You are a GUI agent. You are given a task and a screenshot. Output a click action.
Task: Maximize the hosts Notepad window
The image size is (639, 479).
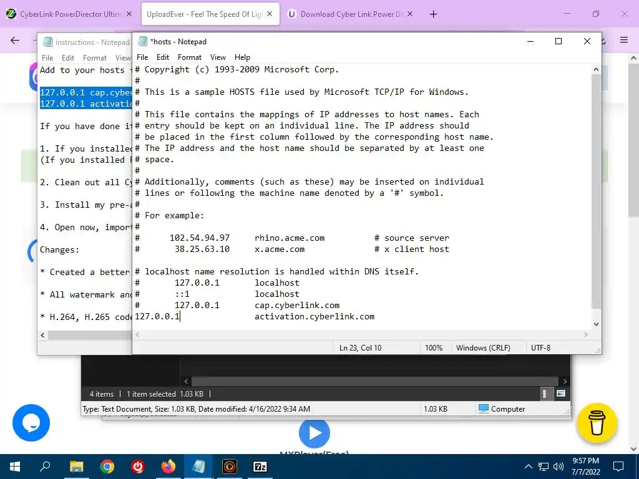[559, 41]
